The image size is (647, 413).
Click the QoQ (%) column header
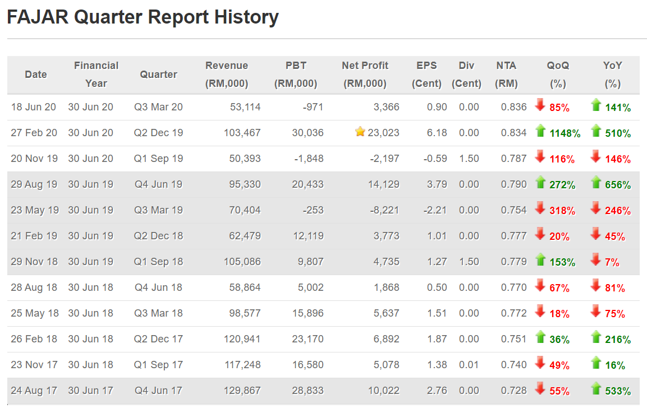[x=558, y=75]
